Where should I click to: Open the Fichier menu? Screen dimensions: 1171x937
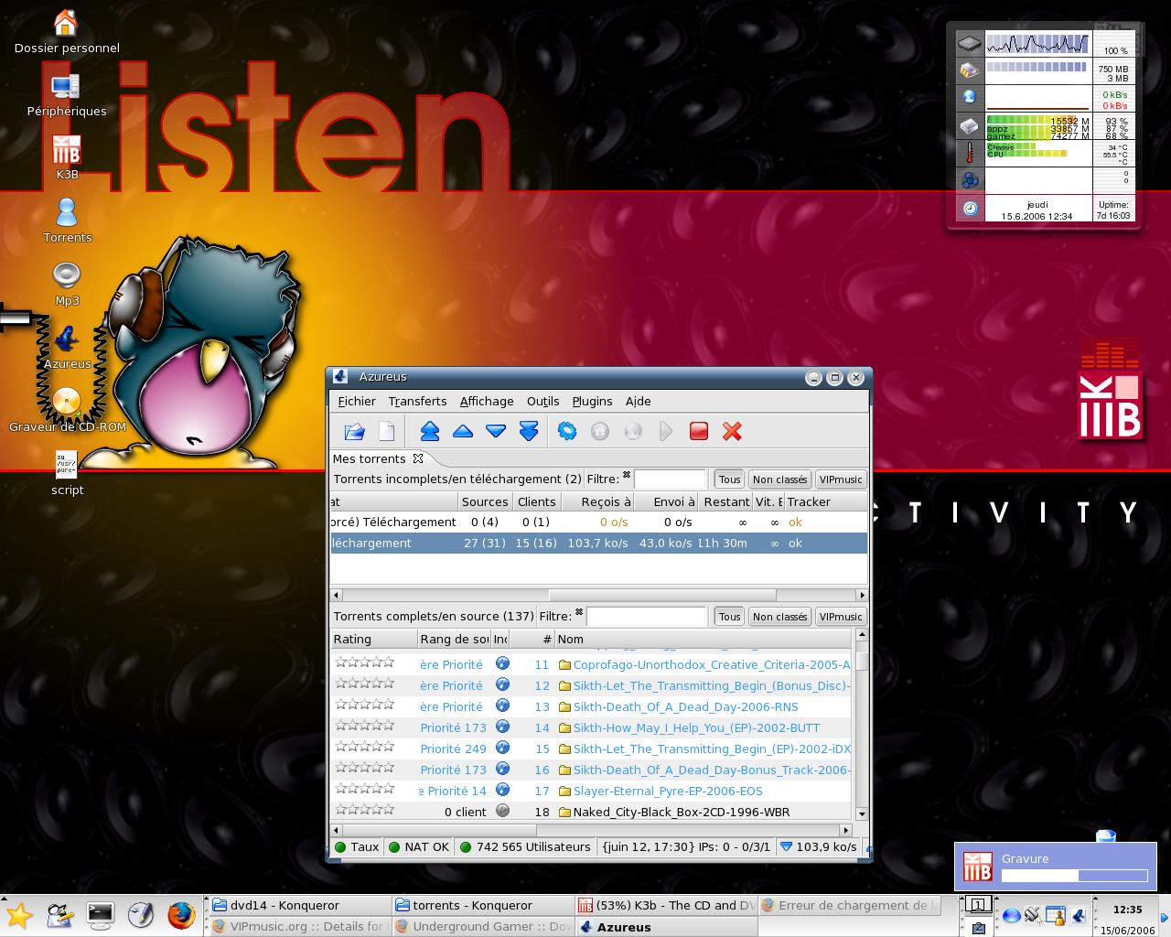click(x=357, y=401)
